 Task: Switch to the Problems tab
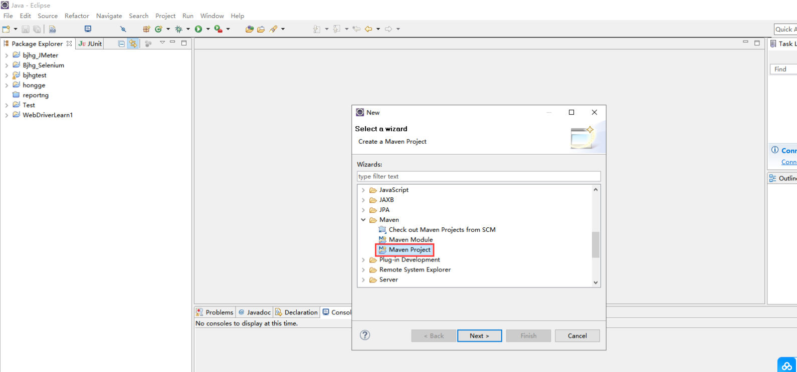[x=215, y=312]
